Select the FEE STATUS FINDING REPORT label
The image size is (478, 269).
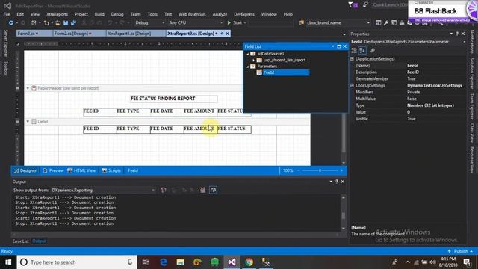tap(174, 99)
